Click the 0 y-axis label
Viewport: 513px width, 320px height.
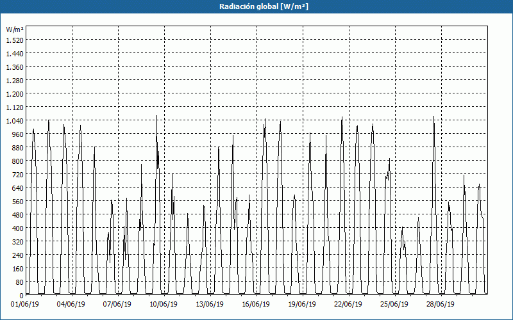tap(22, 296)
